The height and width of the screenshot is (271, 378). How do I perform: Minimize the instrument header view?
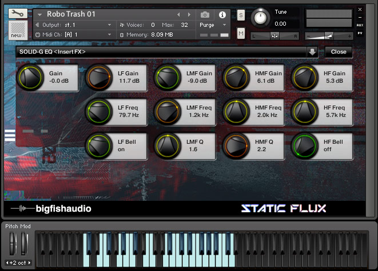pyautogui.click(x=360, y=17)
